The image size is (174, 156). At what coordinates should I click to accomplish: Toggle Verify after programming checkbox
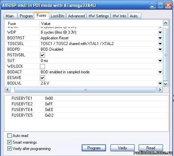click(x=9, y=149)
